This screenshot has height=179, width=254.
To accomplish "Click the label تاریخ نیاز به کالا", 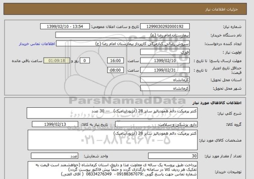I will tap(94, 124).
